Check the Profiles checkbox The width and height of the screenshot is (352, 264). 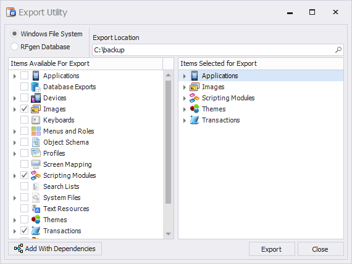tap(24, 153)
